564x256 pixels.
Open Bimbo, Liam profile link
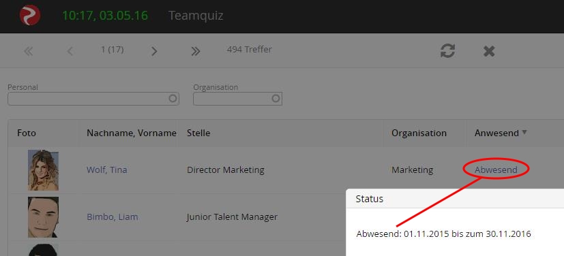(x=113, y=217)
